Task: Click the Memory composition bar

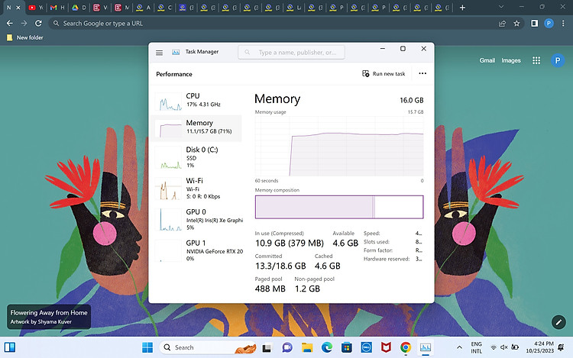Action: [x=339, y=207]
